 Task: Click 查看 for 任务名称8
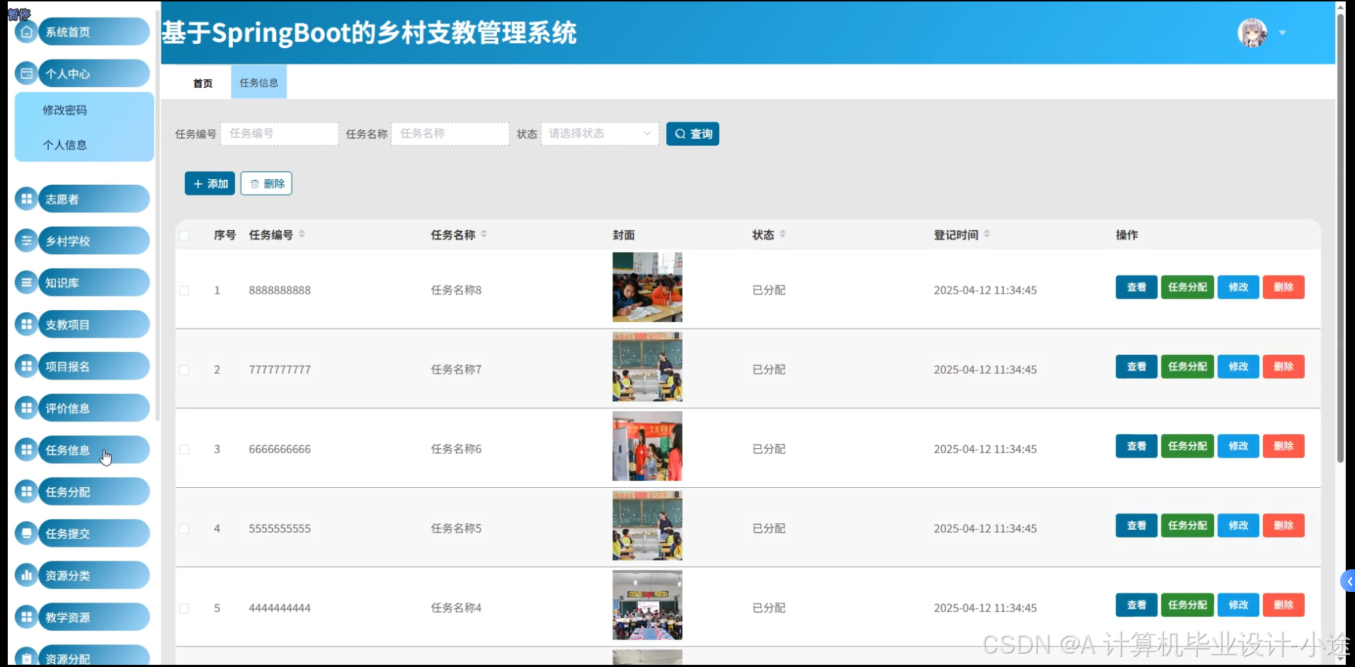[1136, 287]
